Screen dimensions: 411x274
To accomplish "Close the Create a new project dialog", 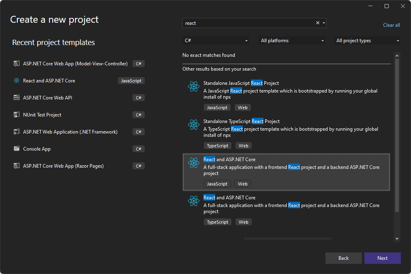I will [x=403, y=6].
